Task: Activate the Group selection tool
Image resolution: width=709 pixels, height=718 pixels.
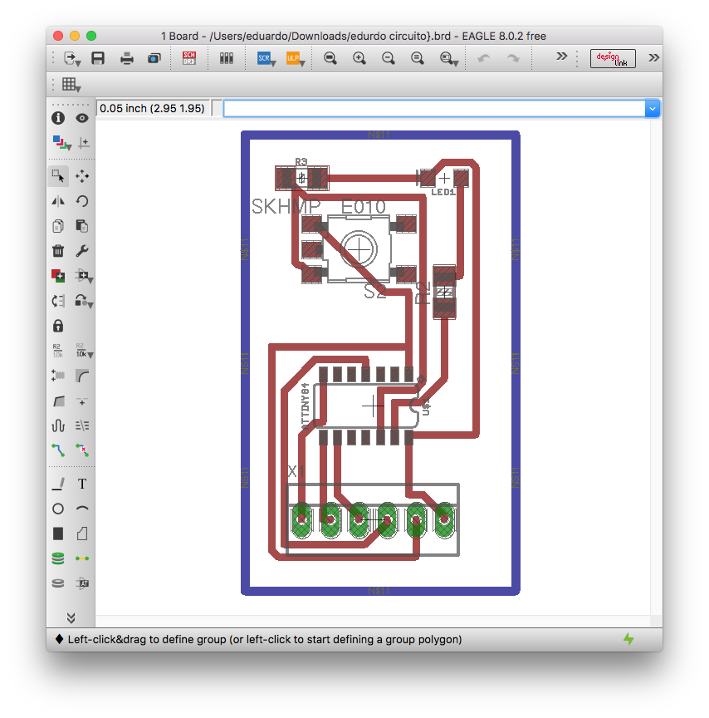Action: [58, 176]
